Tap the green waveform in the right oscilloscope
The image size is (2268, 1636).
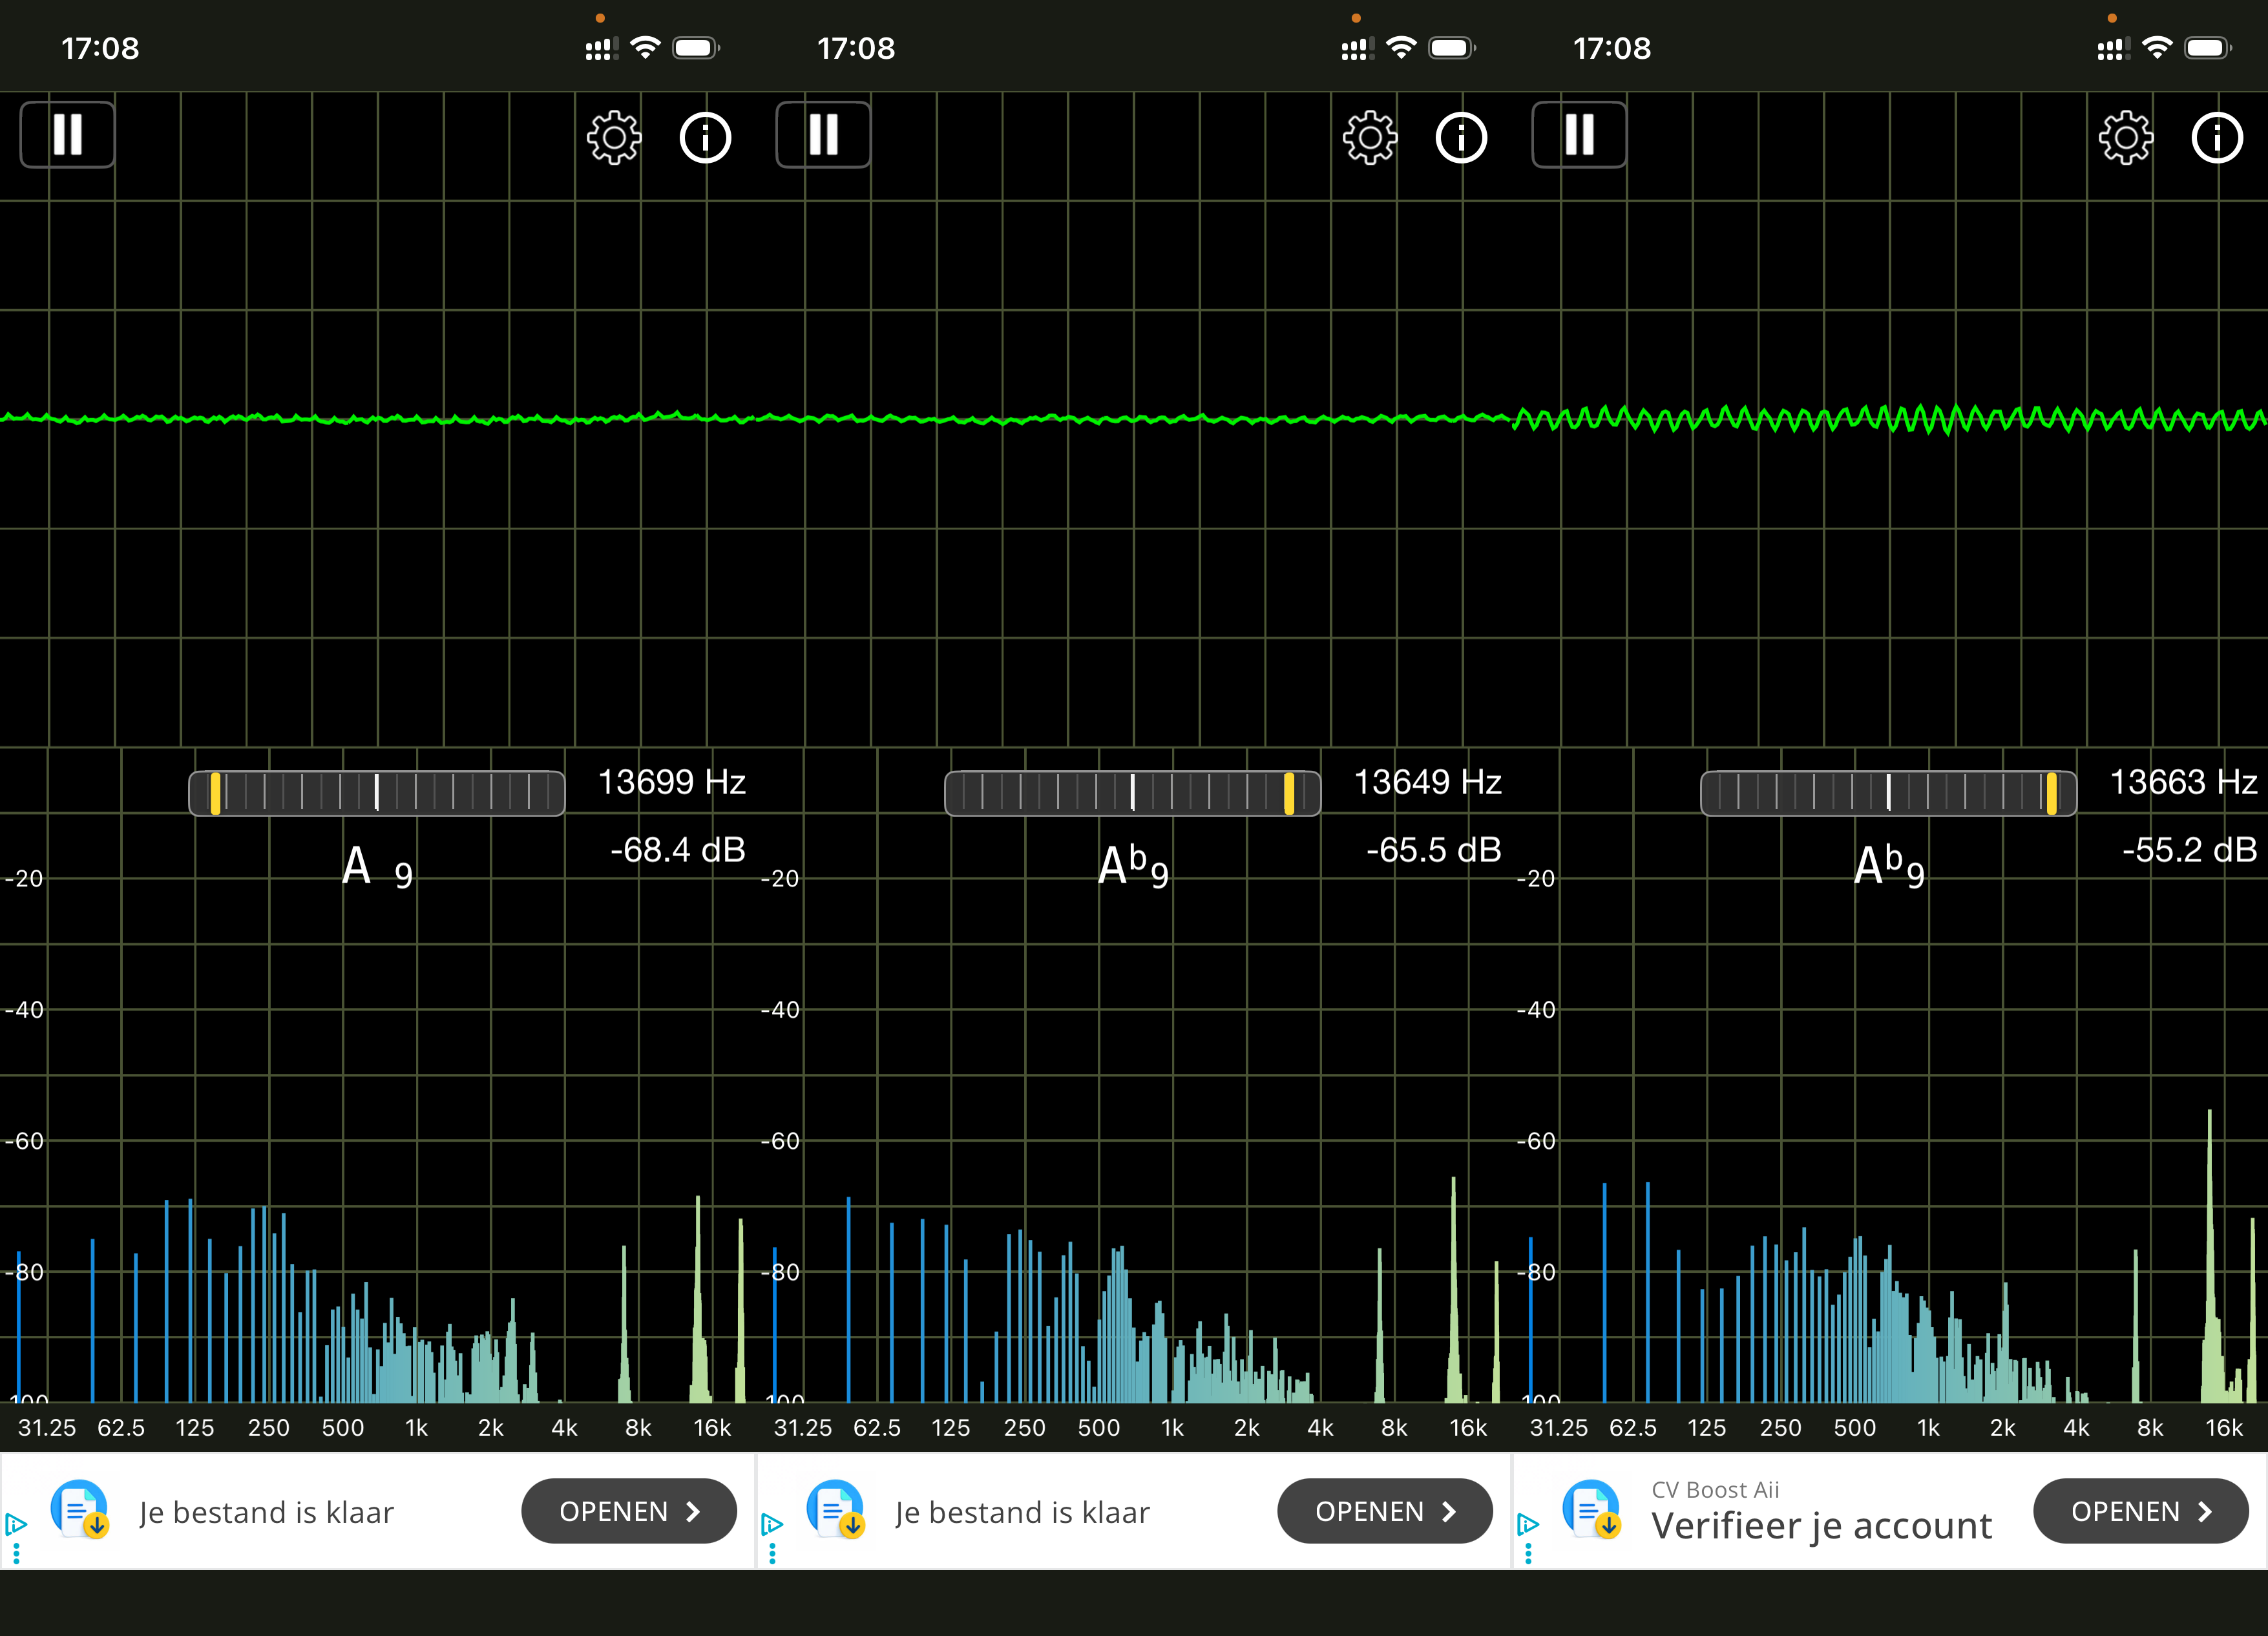pos(1890,418)
